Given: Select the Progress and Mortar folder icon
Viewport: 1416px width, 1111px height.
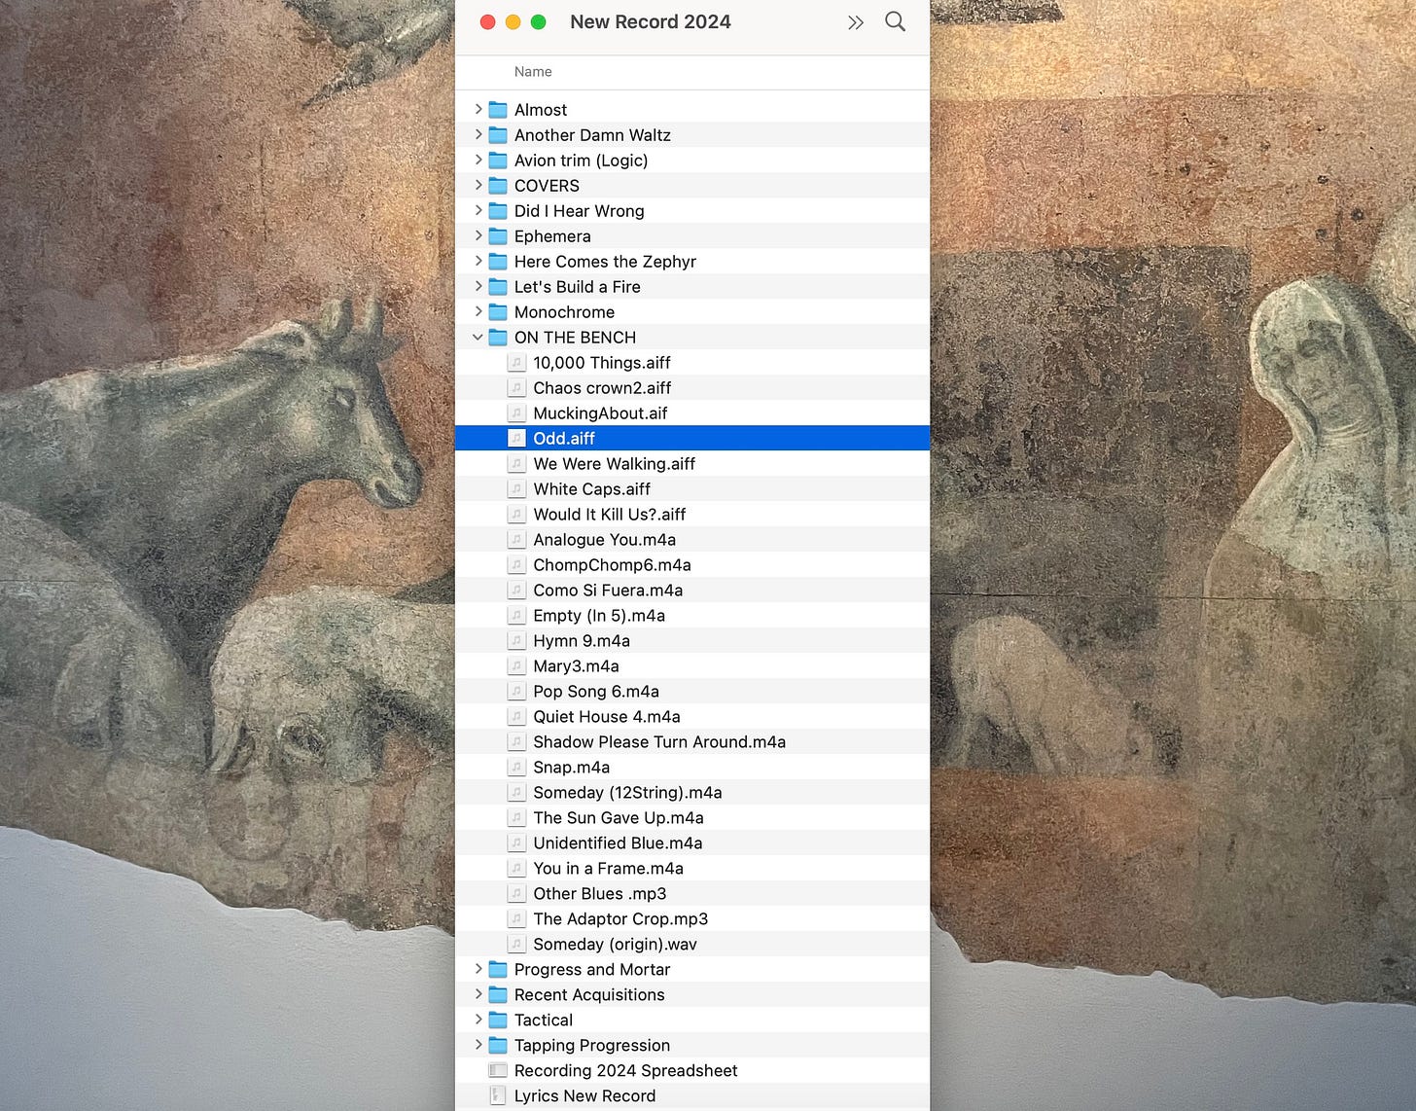Looking at the screenshot, I should (498, 970).
